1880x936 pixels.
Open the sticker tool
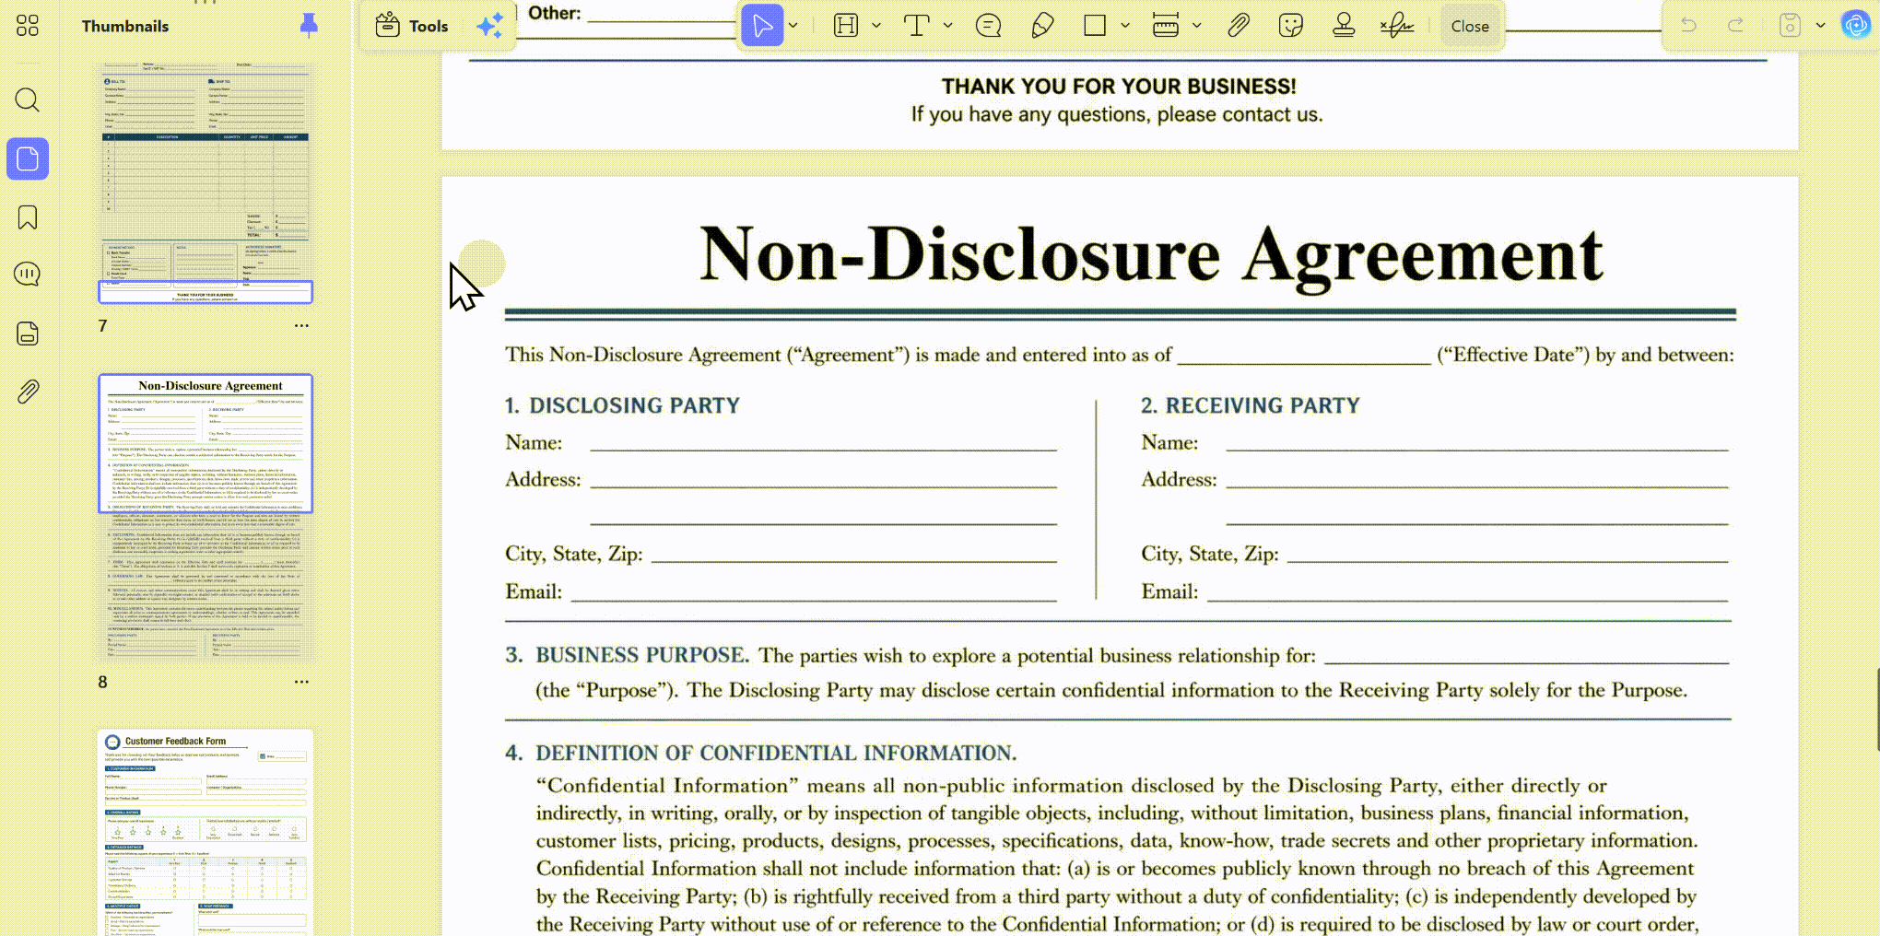tap(1291, 26)
